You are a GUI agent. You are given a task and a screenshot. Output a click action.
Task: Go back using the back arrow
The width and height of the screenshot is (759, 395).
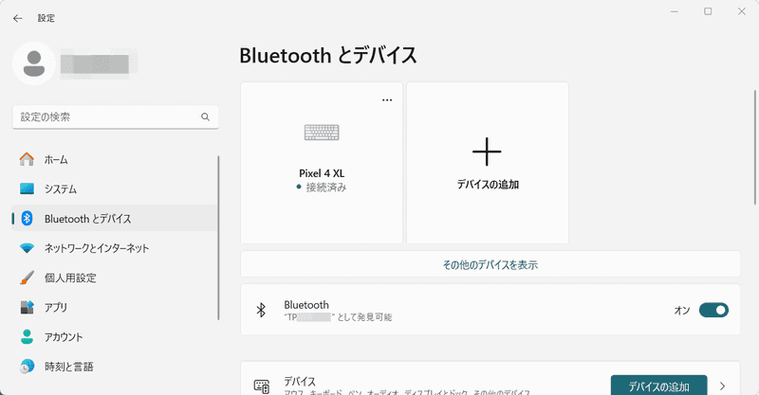18,18
